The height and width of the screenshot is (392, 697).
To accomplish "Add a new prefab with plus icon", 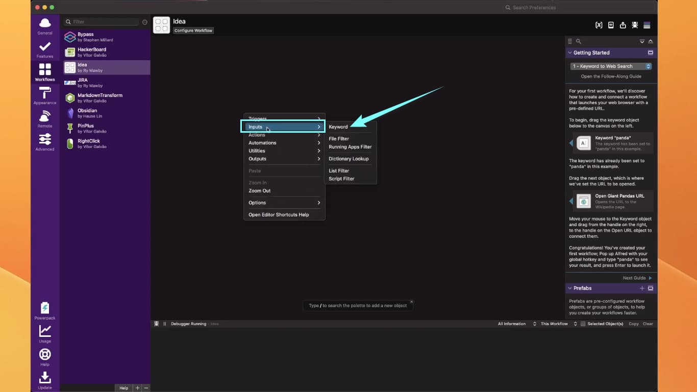I will pyautogui.click(x=642, y=288).
